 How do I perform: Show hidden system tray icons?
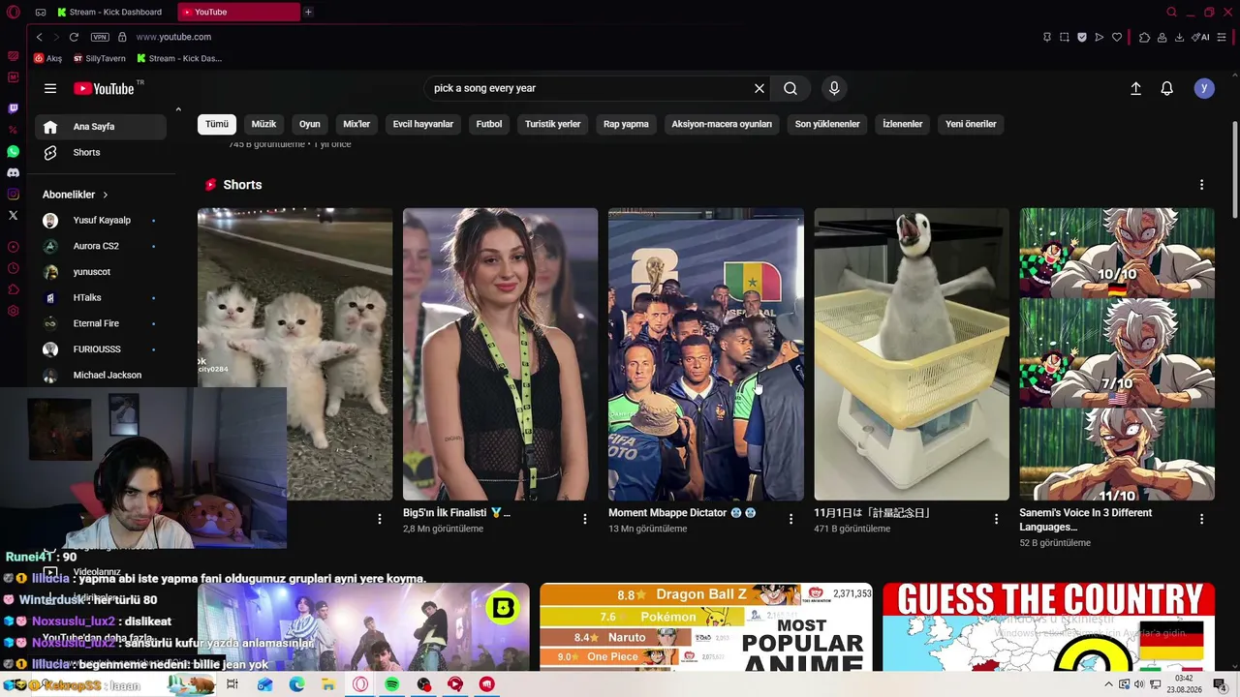click(1109, 684)
